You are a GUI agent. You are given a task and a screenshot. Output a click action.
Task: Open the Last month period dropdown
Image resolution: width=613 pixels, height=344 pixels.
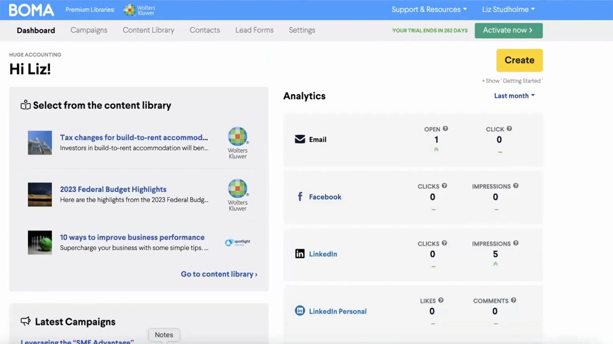click(514, 96)
